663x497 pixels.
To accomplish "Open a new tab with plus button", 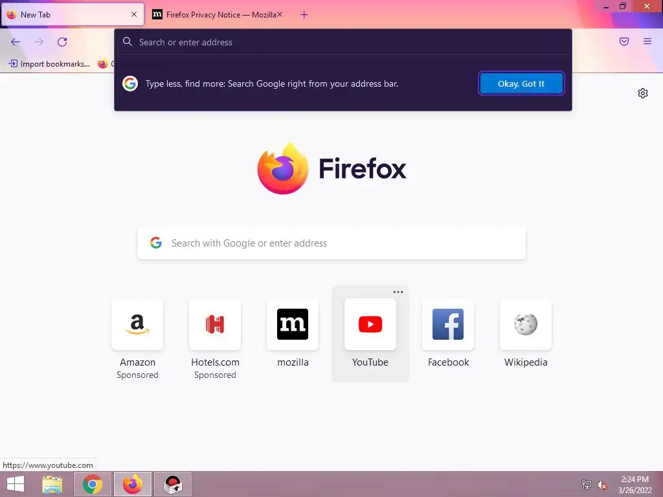I will pyautogui.click(x=304, y=15).
